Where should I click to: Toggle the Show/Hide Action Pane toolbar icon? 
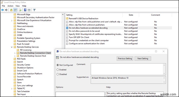(x=29, y=10)
